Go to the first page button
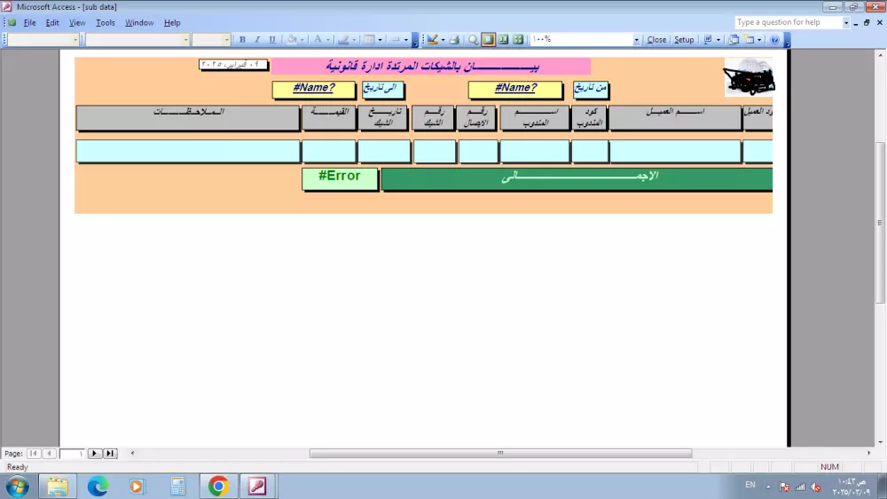The height and width of the screenshot is (499, 887). [34, 453]
